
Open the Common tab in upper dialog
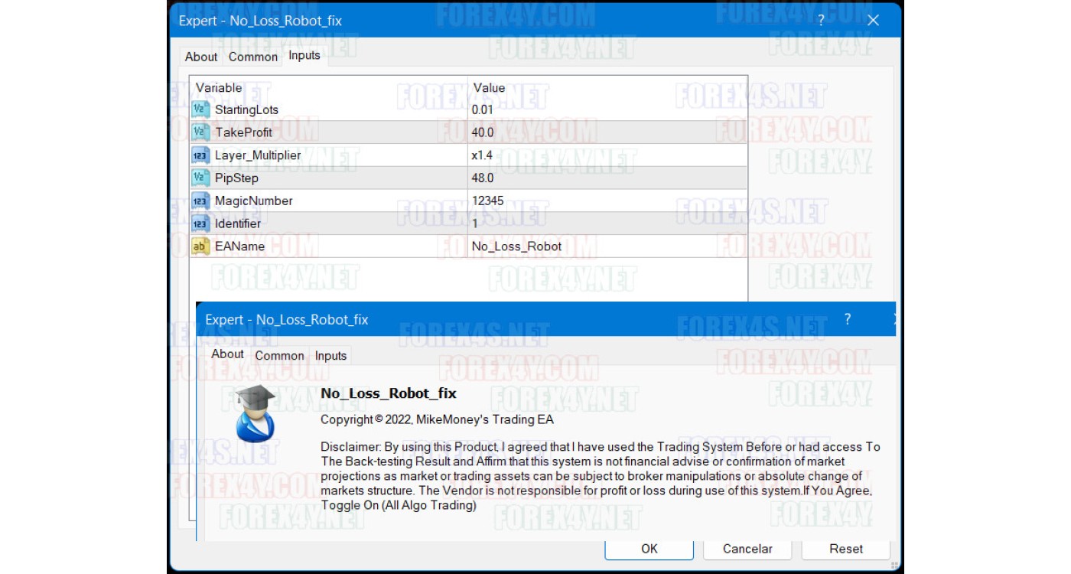(253, 57)
